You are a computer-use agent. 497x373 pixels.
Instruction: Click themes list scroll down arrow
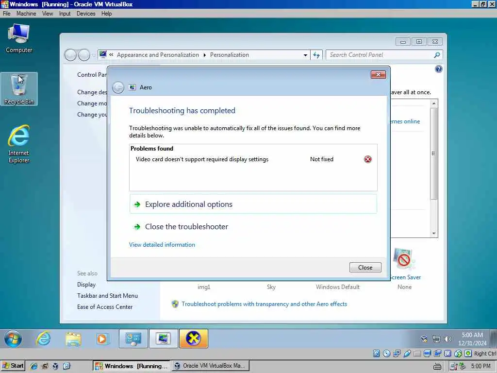click(x=434, y=234)
